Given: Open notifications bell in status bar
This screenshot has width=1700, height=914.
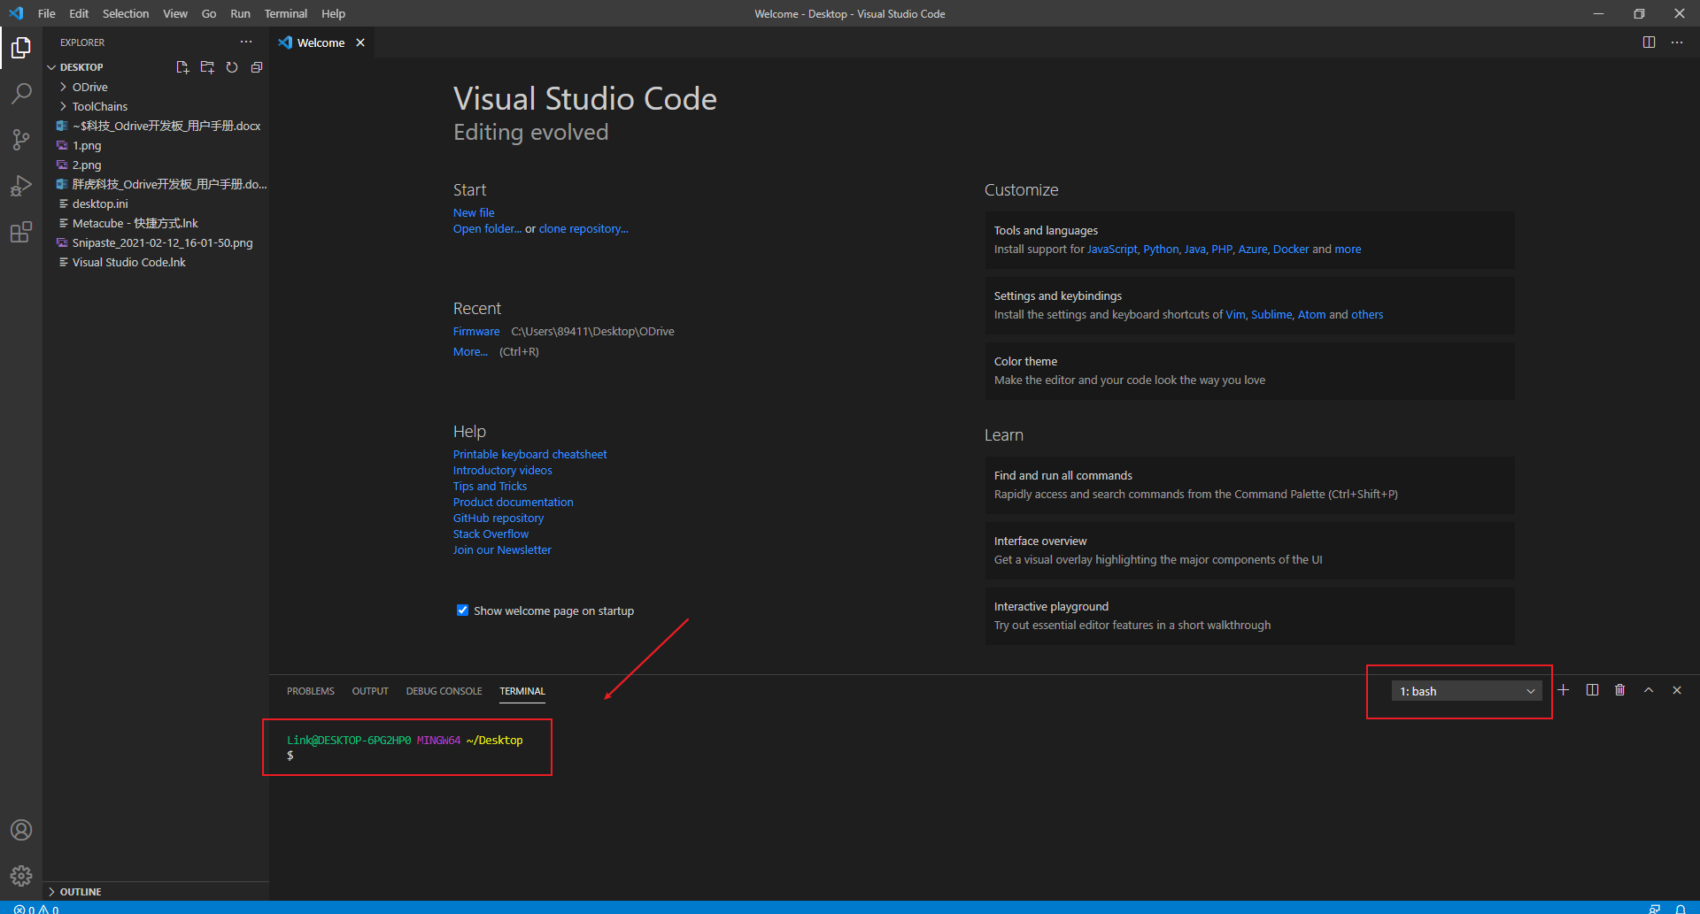Looking at the screenshot, I should pyautogui.click(x=1681, y=909).
